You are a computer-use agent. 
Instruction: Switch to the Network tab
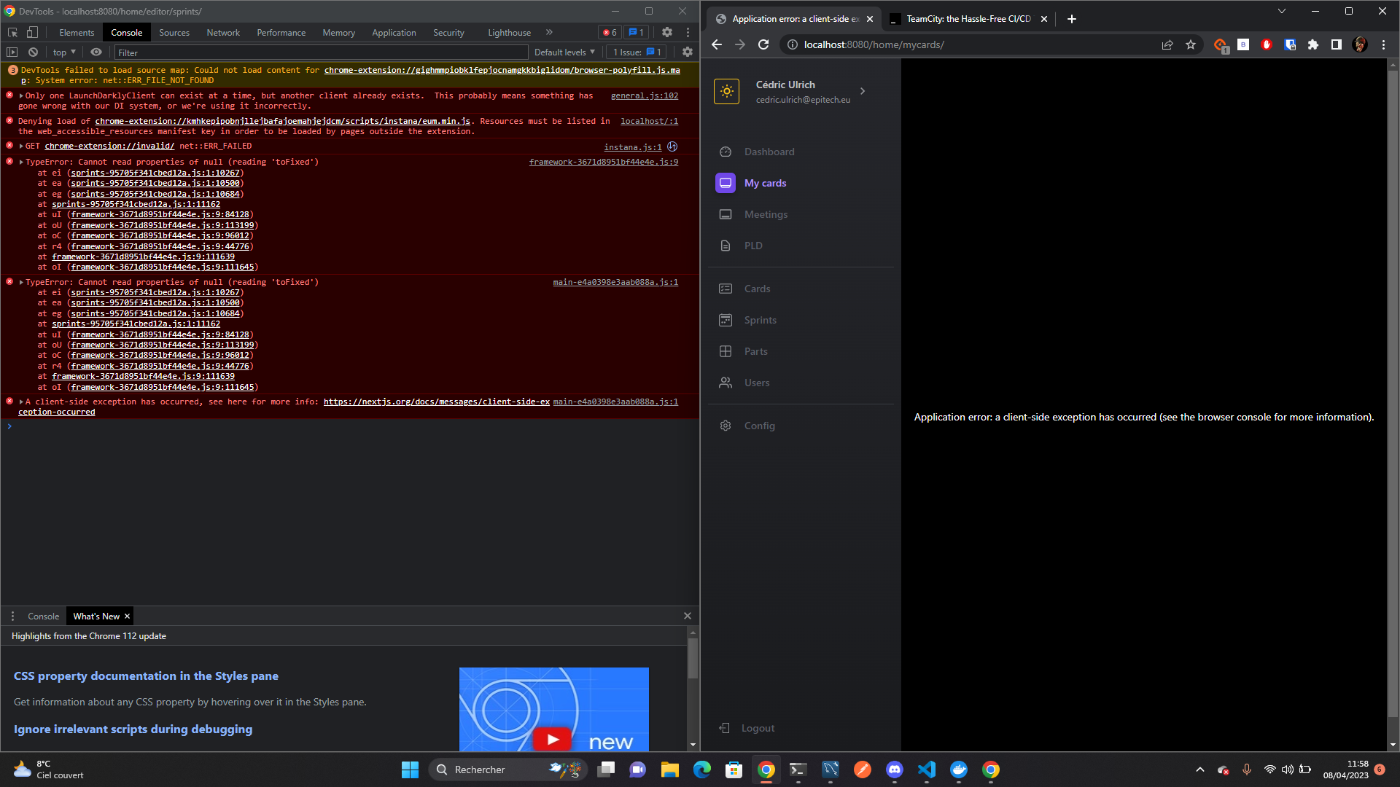pyautogui.click(x=223, y=33)
